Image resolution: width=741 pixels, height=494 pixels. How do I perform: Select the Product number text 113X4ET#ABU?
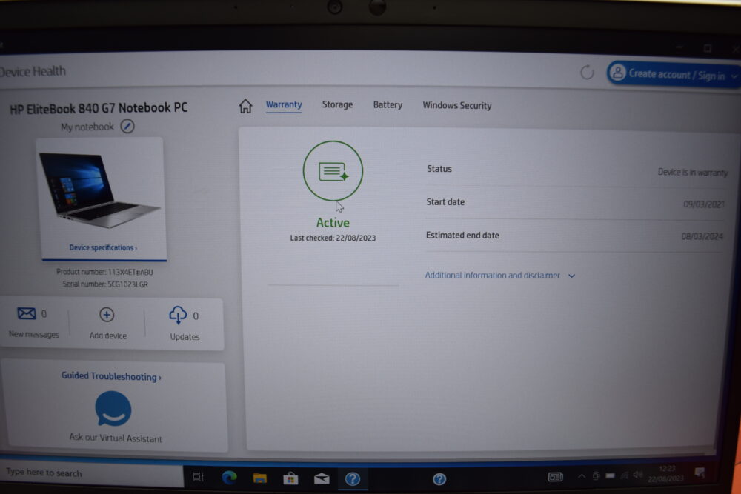(x=130, y=272)
